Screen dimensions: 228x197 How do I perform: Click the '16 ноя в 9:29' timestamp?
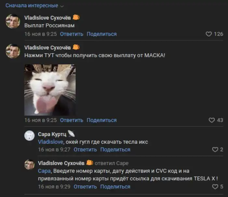click(x=54, y=187)
